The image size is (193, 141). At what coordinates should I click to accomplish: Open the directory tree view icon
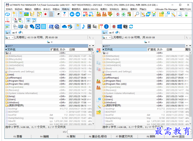pos(32,14)
